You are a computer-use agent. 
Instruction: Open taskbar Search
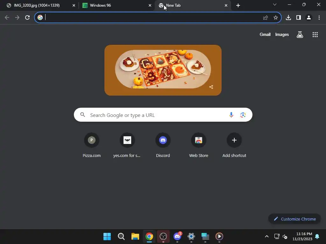click(121, 236)
